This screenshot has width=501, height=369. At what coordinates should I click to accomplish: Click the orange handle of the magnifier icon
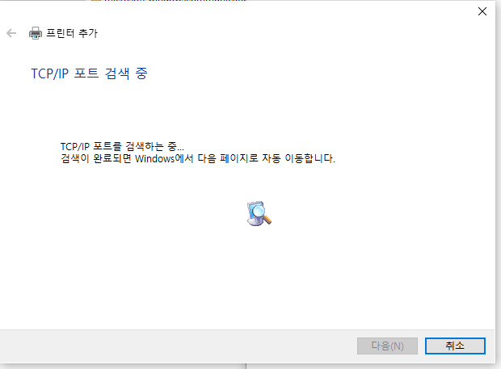[x=267, y=220]
